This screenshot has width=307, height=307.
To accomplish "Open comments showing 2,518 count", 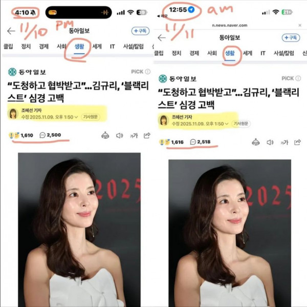I will (200, 142).
